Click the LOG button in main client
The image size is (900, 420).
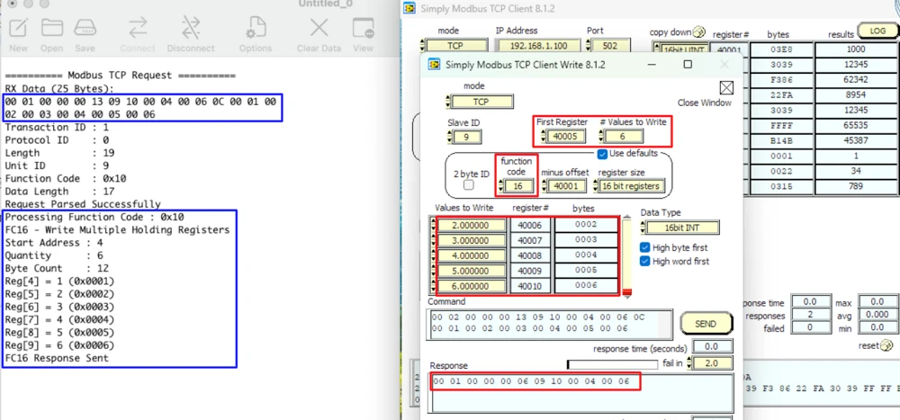(877, 31)
